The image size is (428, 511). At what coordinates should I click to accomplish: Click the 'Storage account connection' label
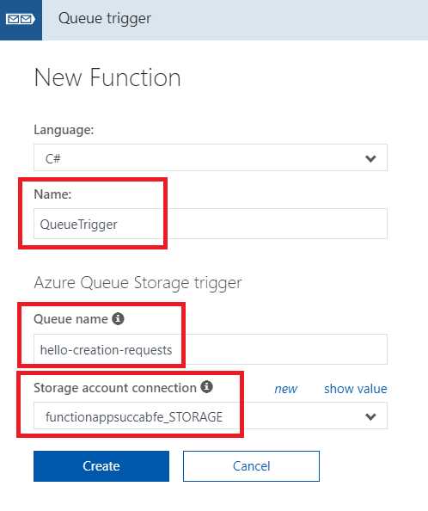[115, 388]
